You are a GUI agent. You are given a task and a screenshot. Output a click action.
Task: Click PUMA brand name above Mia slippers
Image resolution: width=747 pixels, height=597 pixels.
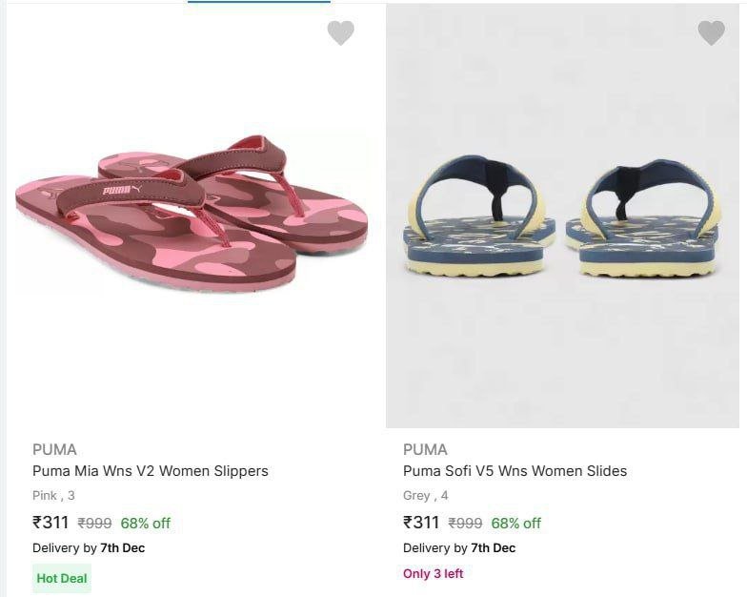[54, 449]
